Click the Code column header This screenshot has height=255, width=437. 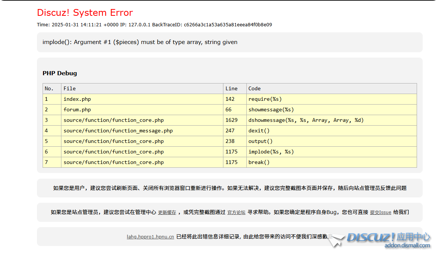[254, 89]
